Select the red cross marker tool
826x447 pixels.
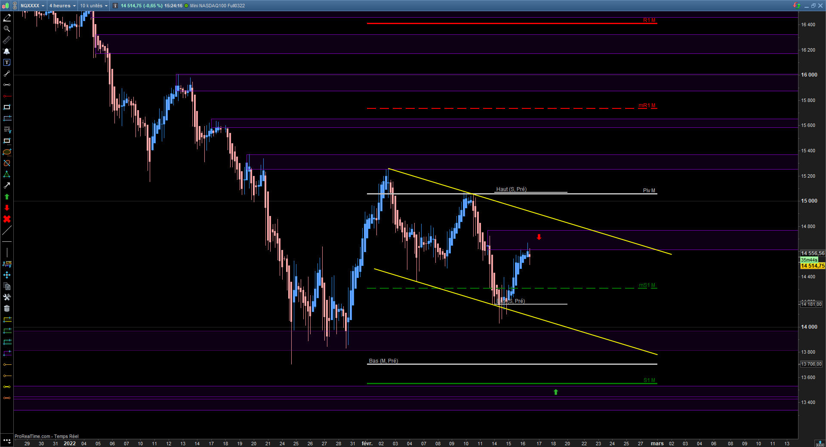pyautogui.click(x=7, y=219)
